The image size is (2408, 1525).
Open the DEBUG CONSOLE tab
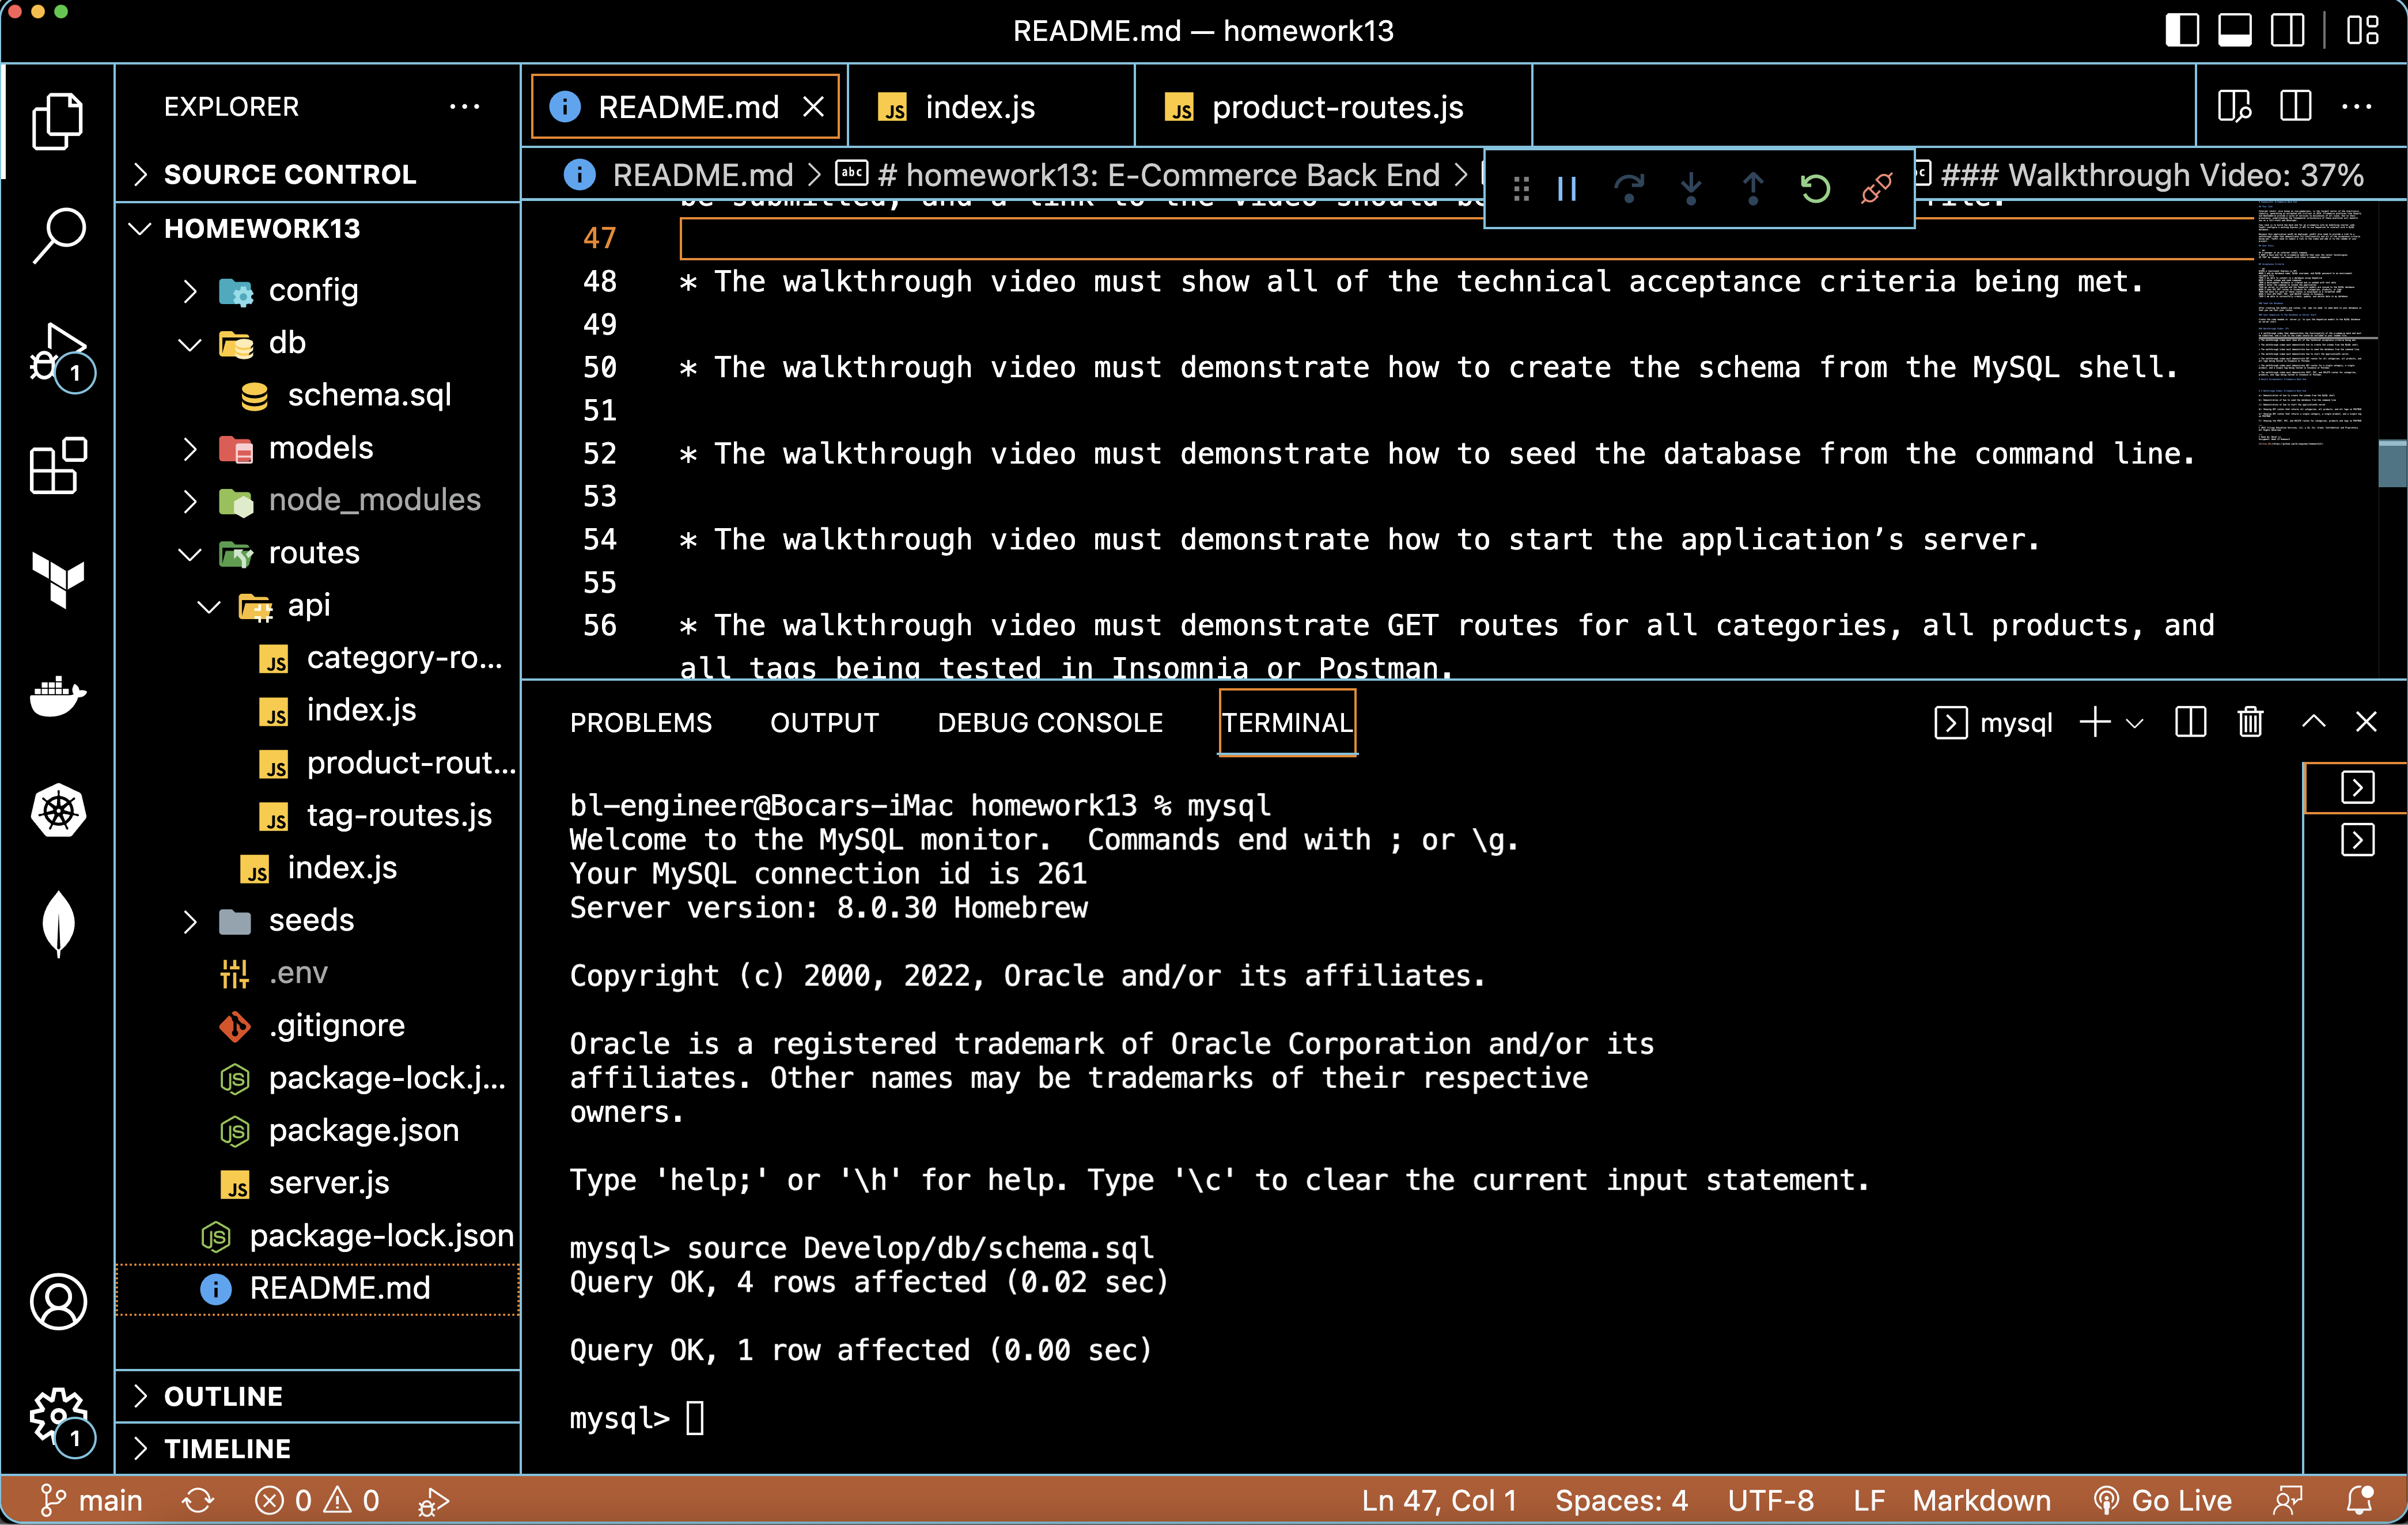[x=1050, y=722]
